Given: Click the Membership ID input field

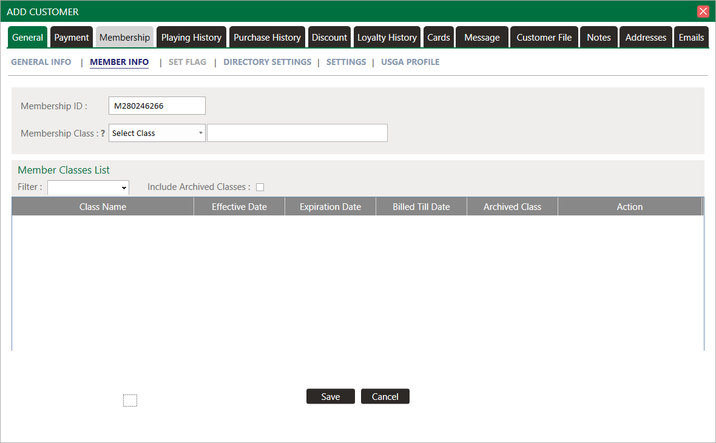Looking at the screenshot, I should coord(157,106).
